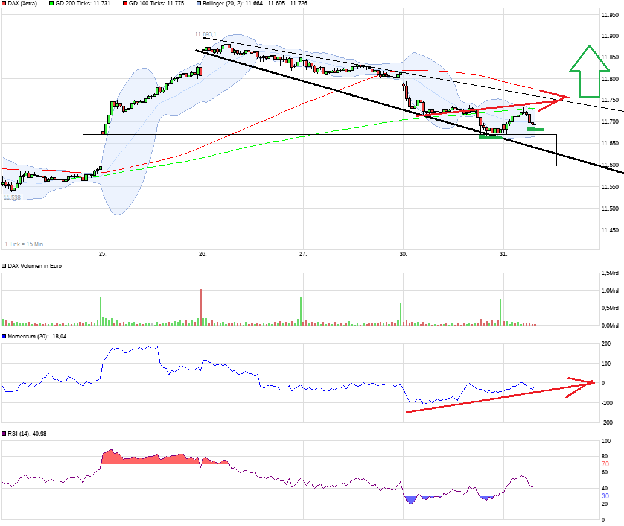624x526 pixels.
Task: Click the date axis label '30.'
Action: click(x=403, y=254)
